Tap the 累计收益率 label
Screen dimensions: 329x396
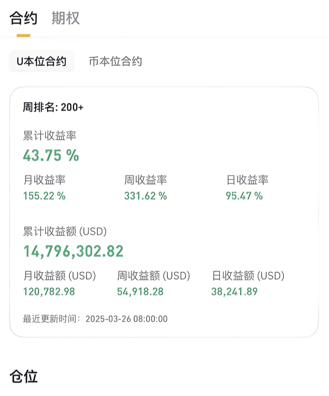(x=49, y=136)
